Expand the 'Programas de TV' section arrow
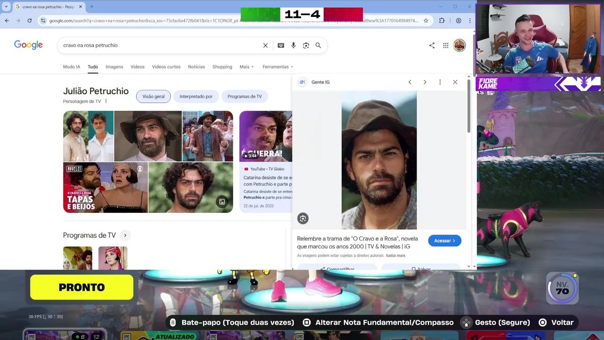Screen dimensions: 604x340 pos(125,235)
